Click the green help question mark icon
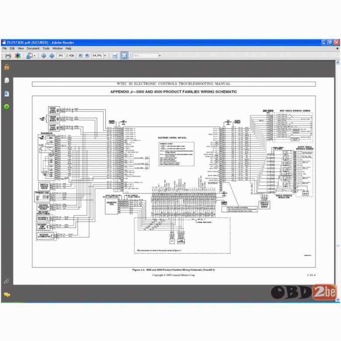341x341 pixels. point(7,107)
